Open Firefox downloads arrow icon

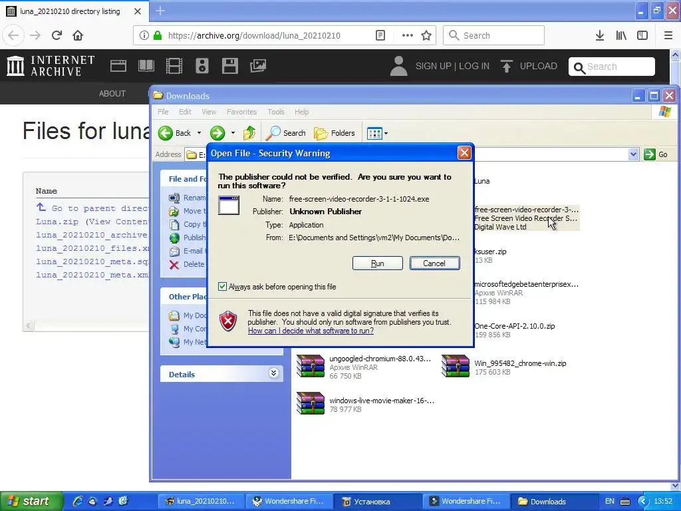(600, 35)
